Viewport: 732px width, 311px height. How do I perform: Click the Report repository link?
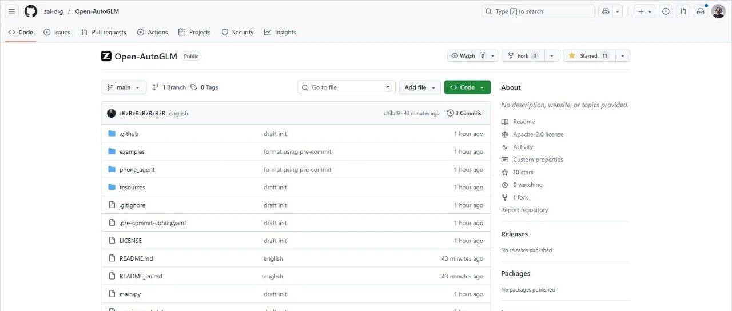click(524, 210)
